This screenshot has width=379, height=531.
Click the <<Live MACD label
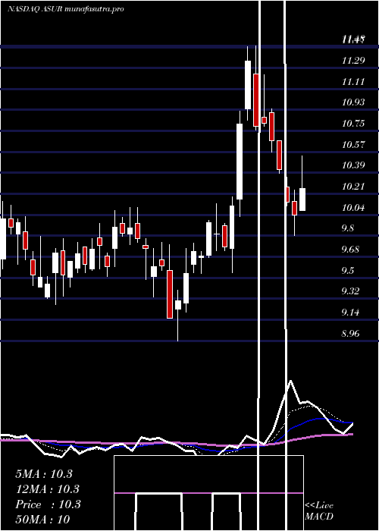coord(319,511)
